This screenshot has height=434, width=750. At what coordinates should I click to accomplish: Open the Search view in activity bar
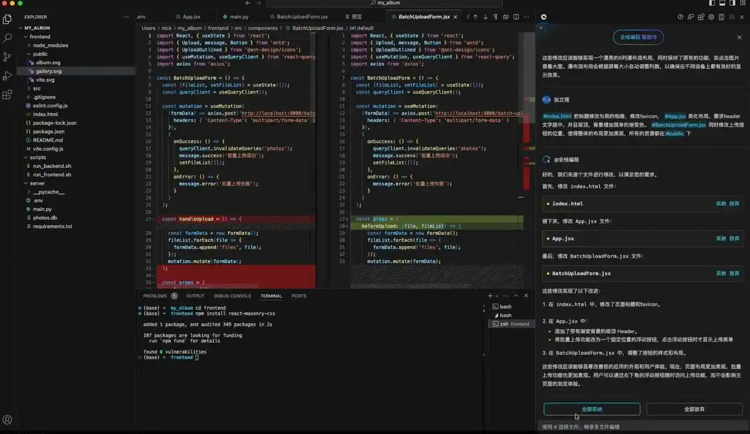7,38
